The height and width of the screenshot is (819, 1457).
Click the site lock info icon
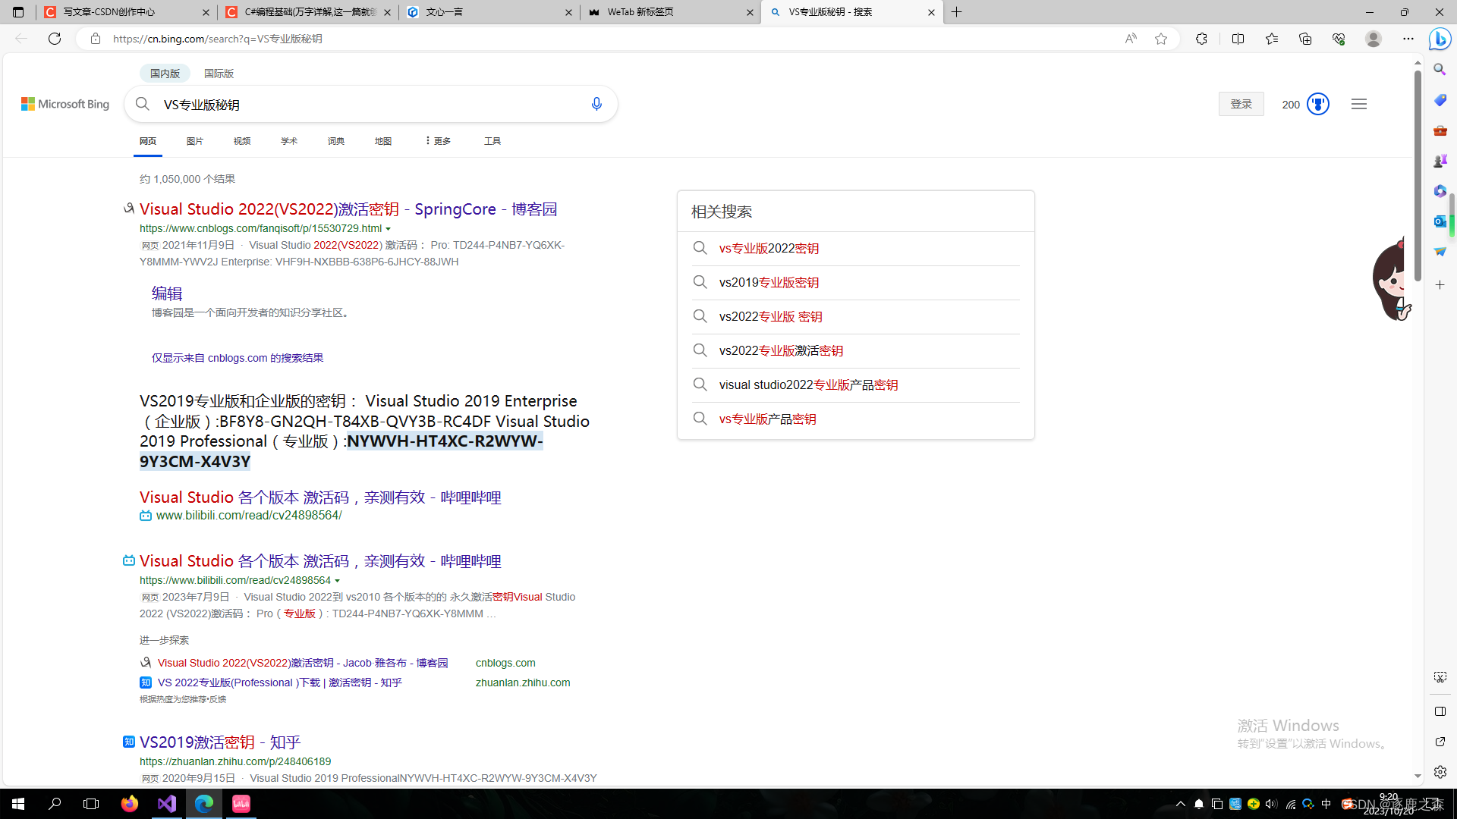click(x=96, y=39)
